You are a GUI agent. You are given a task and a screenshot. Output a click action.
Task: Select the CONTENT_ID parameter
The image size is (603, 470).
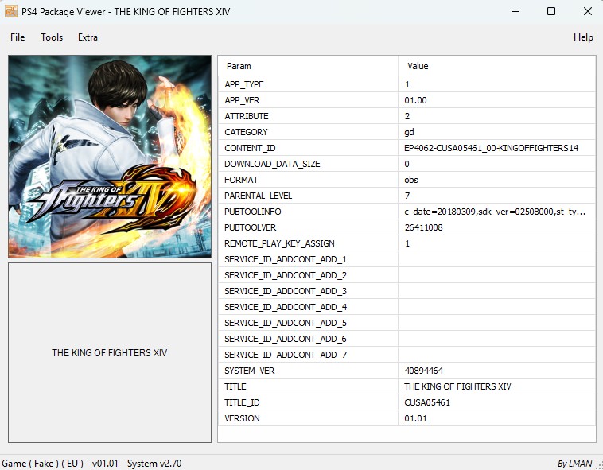pos(250,148)
